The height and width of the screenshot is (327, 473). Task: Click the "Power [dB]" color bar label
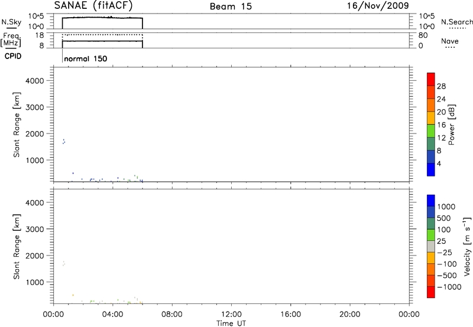[x=451, y=125]
